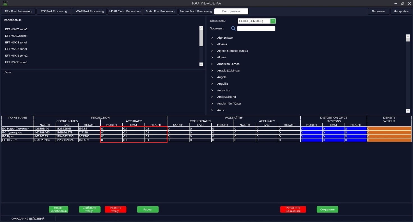Expand the American Samoa node
This screenshot has width=413, height=222.
(212, 64)
